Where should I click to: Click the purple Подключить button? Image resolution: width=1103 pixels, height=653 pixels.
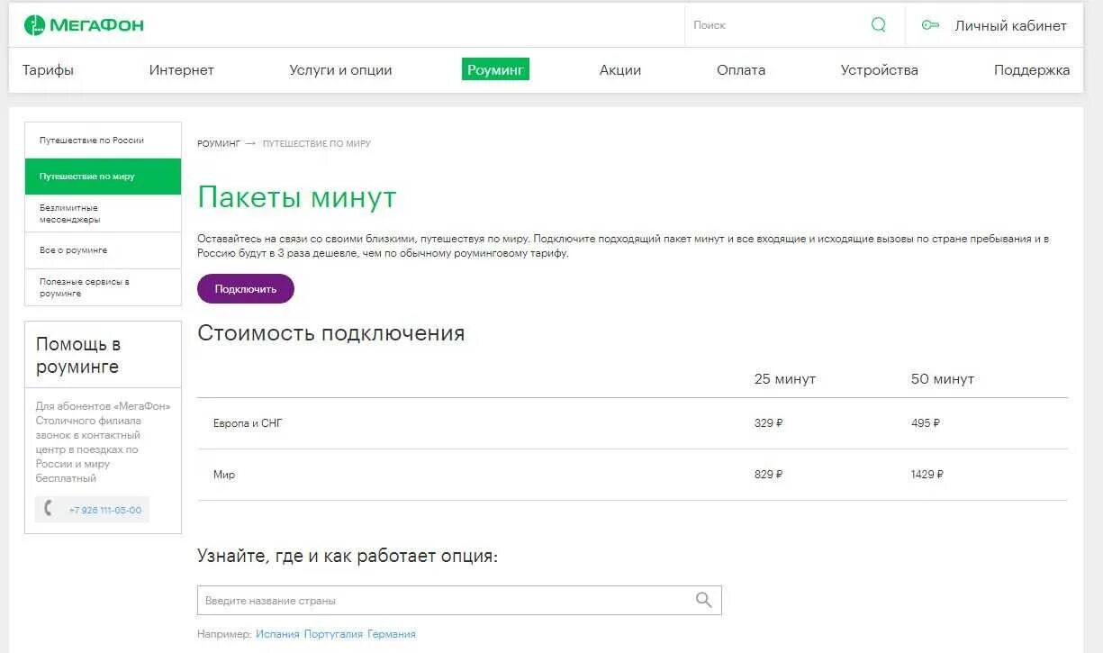246,289
